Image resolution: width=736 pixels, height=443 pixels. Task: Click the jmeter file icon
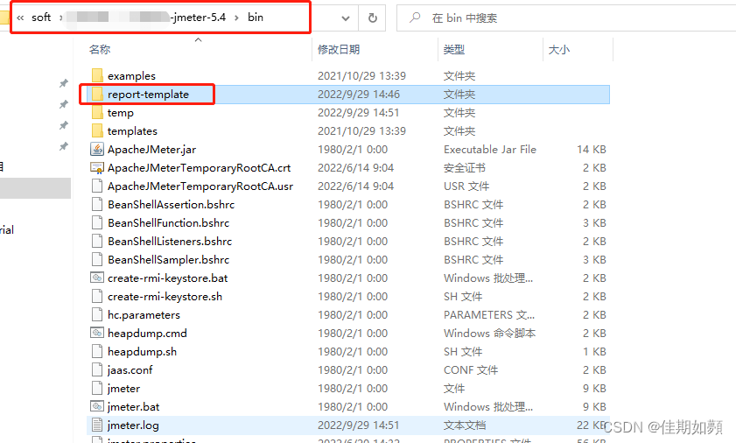[x=96, y=388]
